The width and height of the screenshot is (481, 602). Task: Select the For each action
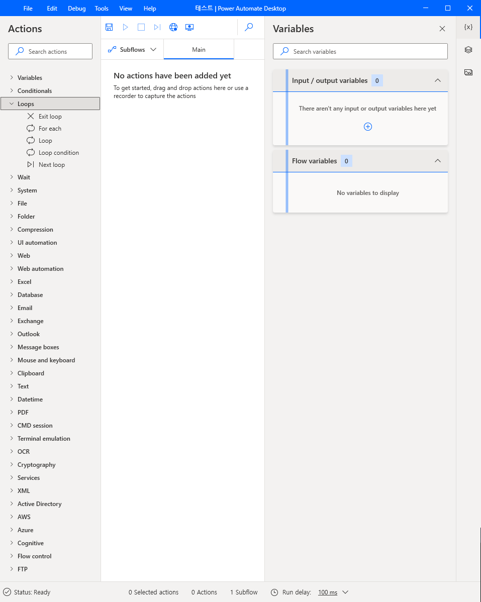tap(50, 129)
